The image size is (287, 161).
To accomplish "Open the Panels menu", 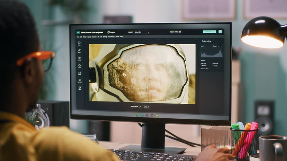I will point(117,37).
